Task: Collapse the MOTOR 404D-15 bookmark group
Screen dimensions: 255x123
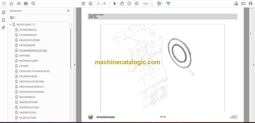Action: [10, 25]
